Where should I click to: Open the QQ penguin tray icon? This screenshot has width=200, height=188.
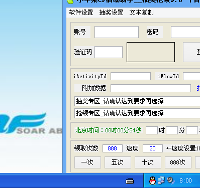click(152, 180)
